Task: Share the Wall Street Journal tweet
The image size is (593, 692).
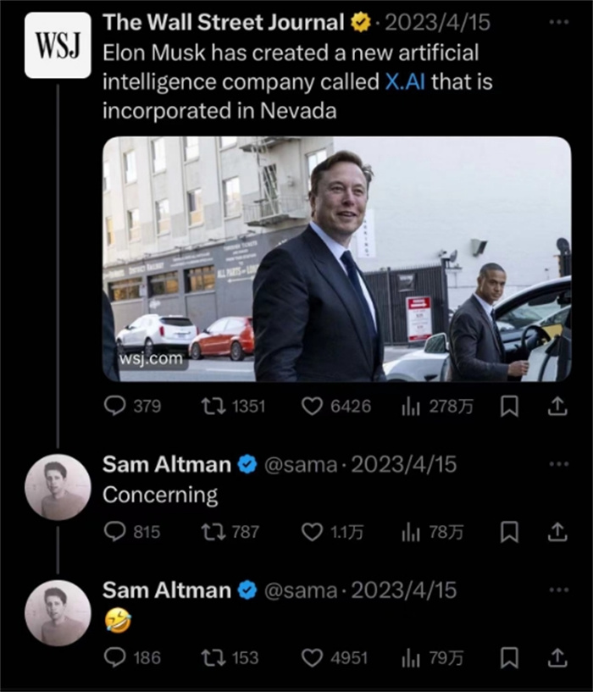Action: tap(556, 407)
